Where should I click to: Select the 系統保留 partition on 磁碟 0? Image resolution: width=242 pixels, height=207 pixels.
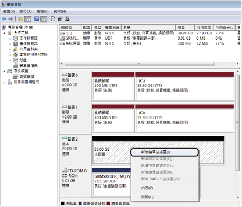[x=113, y=86]
